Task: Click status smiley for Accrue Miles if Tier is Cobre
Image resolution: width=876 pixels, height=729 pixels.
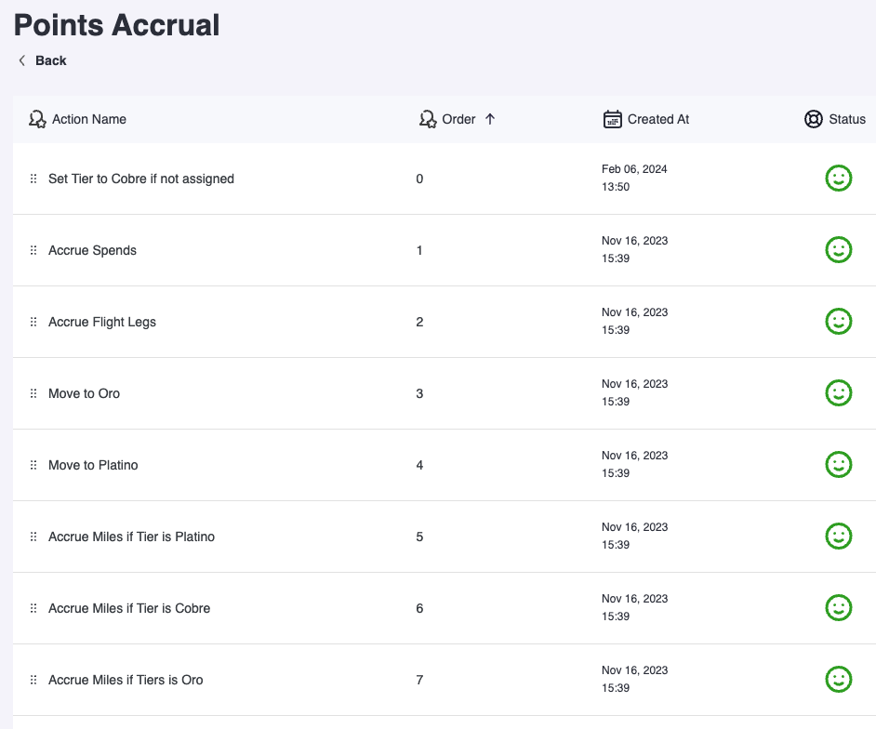Action: [839, 608]
